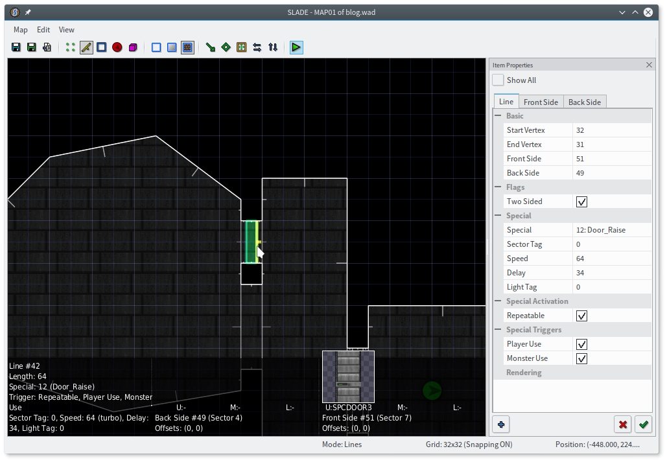Click the green player start thing
The image size is (667, 462).
click(432, 391)
